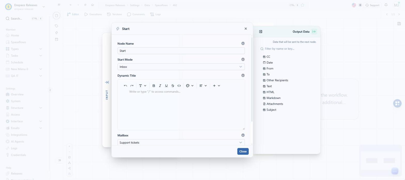Open the Enspace Releases workspace switcher
Image resolution: width=405 pixels, height=180 pixels.
click(x=25, y=7)
